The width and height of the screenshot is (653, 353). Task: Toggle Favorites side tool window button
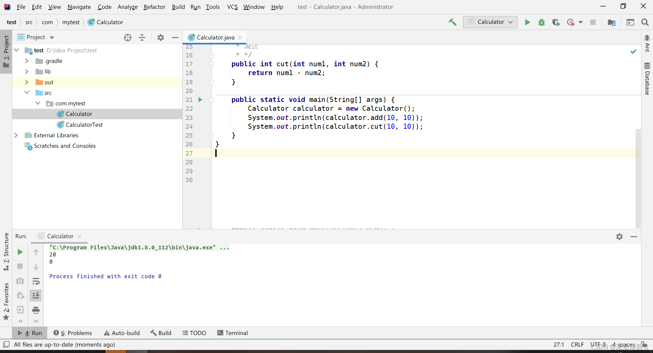point(6,302)
